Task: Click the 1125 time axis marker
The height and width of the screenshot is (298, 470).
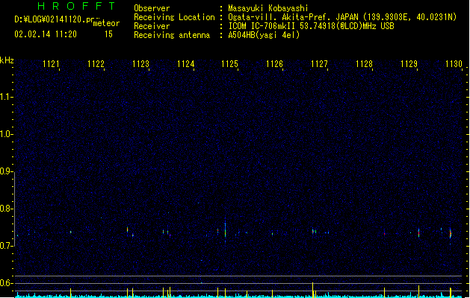Action: tap(229, 64)
